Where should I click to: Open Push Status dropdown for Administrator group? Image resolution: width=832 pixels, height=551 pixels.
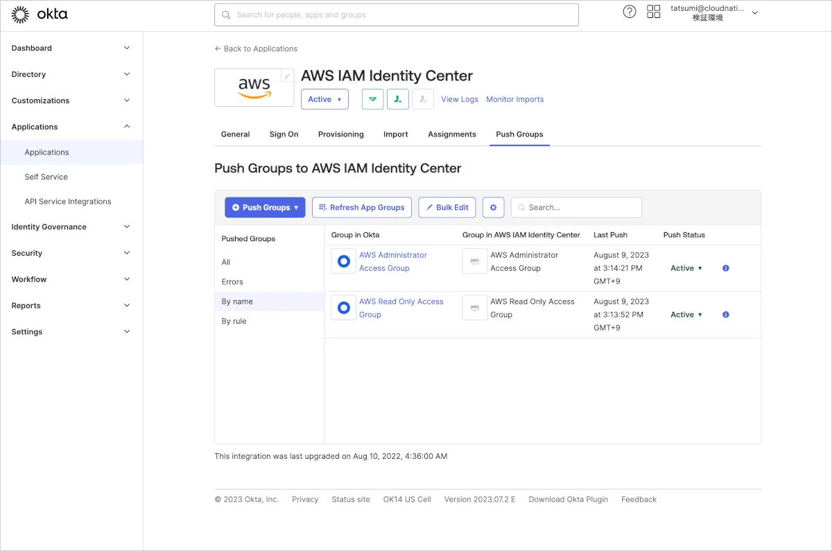coord(686,268)
